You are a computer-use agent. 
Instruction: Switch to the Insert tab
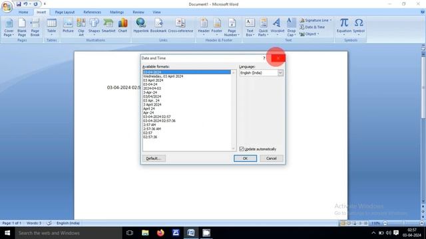[41, 12]
